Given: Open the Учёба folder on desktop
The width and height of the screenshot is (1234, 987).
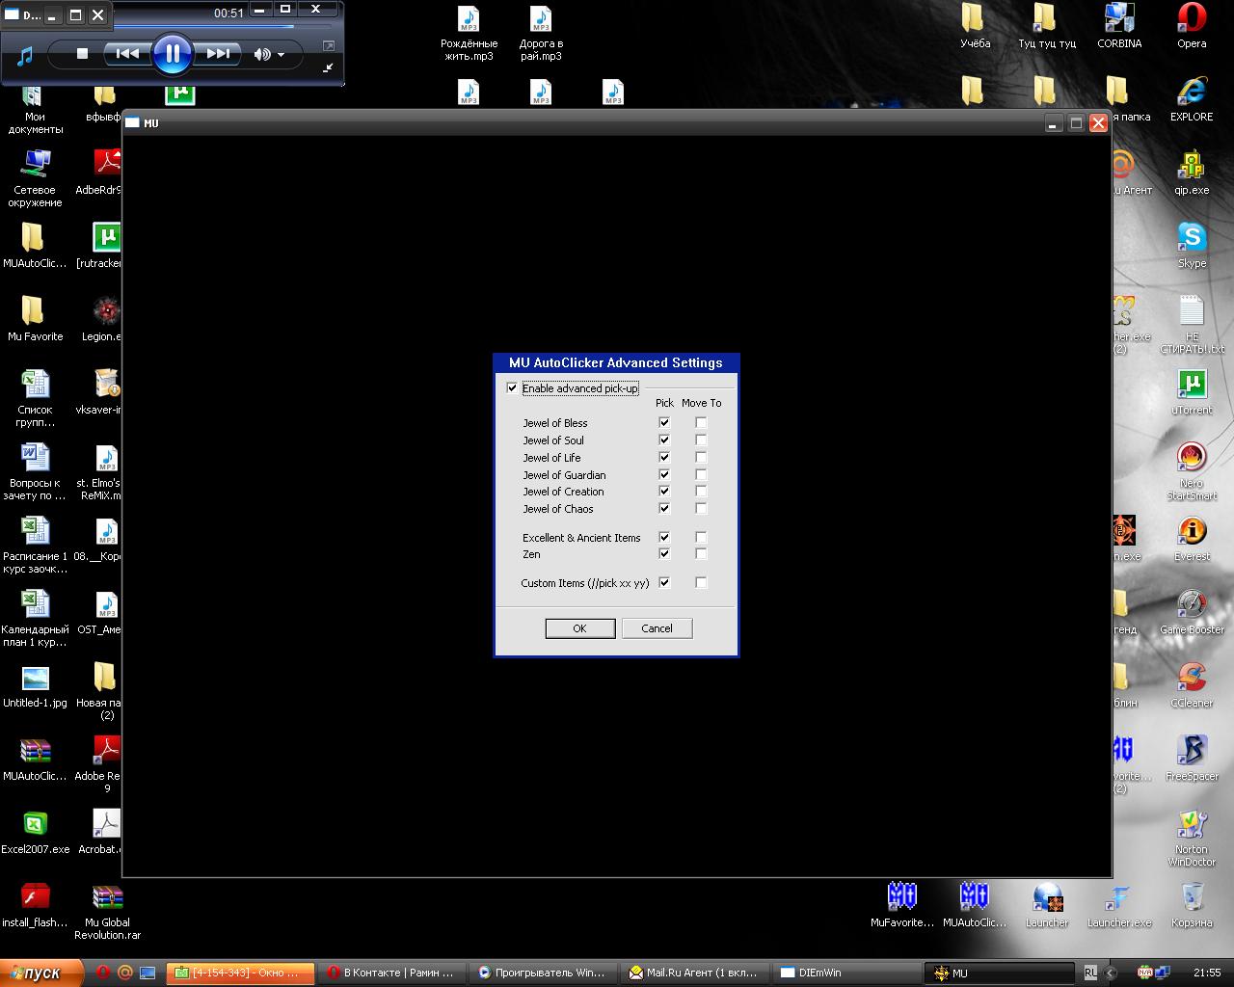Looking at the screenshot, I should click(x=975, y=27).
